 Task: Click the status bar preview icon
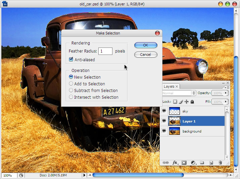tap(21, 175)
